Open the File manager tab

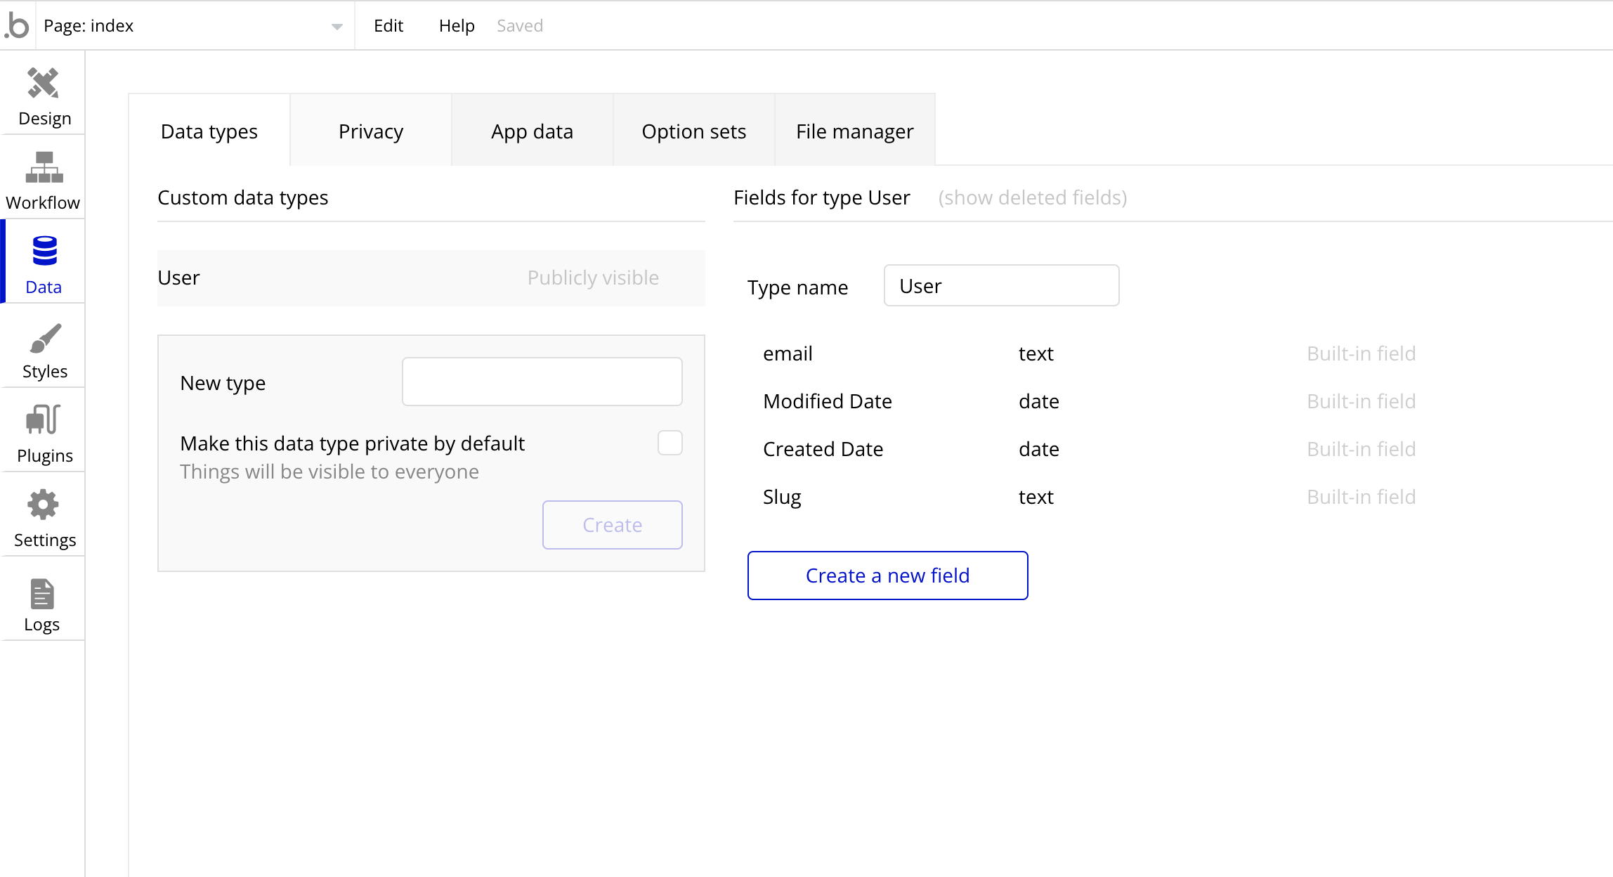click(x=854, y=131)
